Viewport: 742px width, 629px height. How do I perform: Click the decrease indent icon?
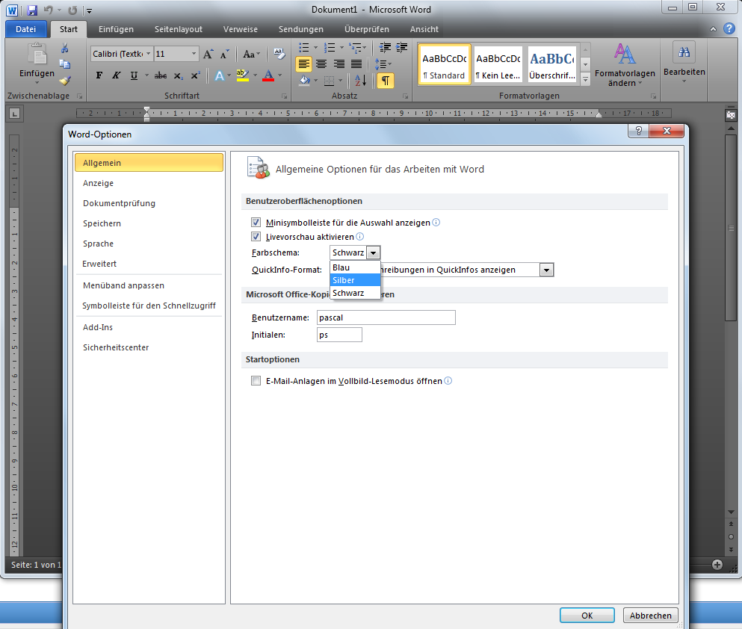385,47
